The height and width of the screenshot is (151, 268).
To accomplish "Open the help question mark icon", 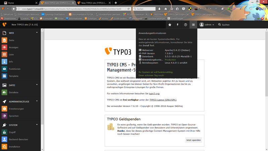I will point(186,24).
